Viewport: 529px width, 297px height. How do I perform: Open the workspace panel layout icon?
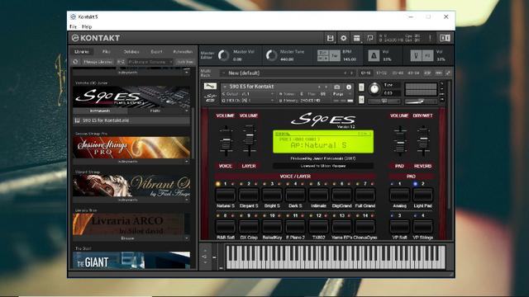356,38
